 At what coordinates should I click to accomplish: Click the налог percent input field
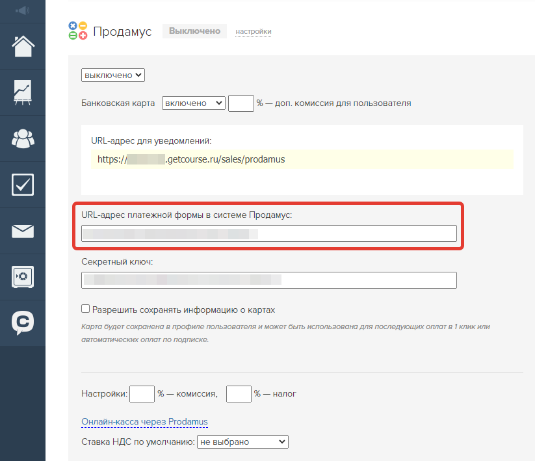tap(239, 394)
